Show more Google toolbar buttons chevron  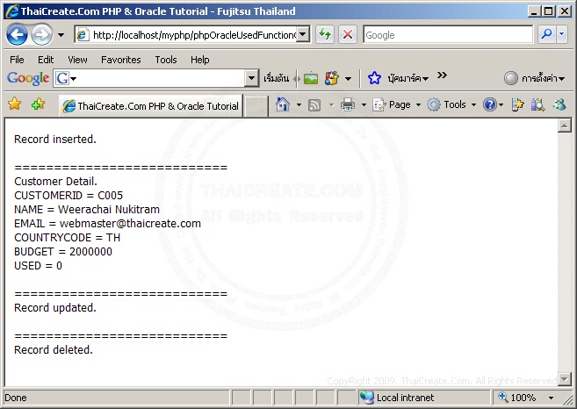pyautogui.click(x=442, y=75)
